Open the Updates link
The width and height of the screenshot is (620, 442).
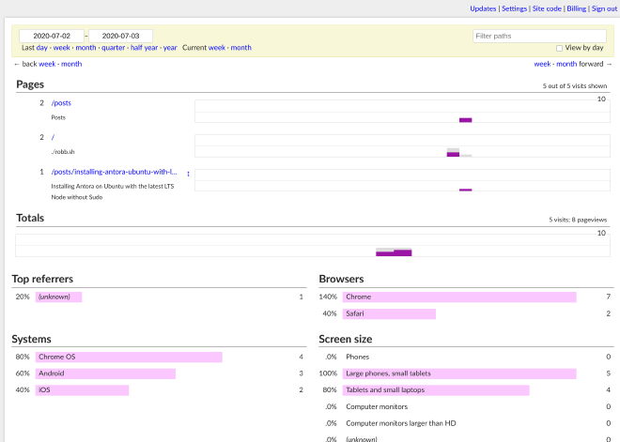pyautogui.click(x=483, y=8)
